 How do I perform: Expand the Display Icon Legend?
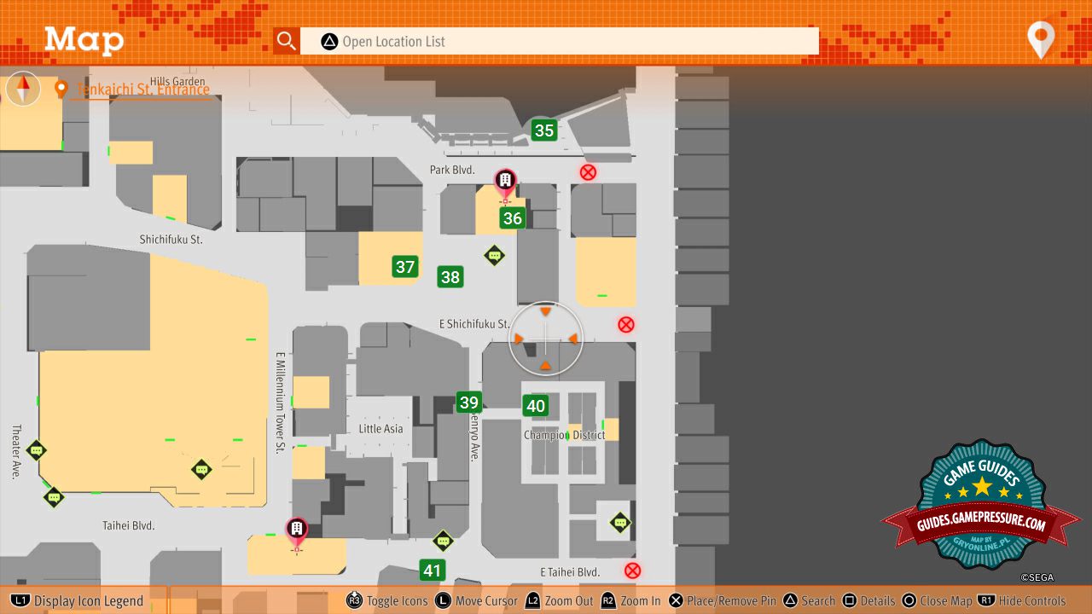pyautogui.click(x=78, y=600)
